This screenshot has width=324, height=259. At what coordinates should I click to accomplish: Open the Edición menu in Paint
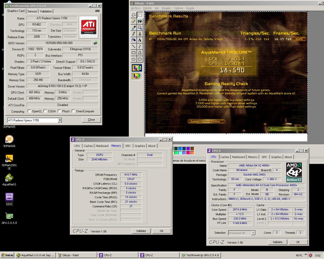[148, 8]
